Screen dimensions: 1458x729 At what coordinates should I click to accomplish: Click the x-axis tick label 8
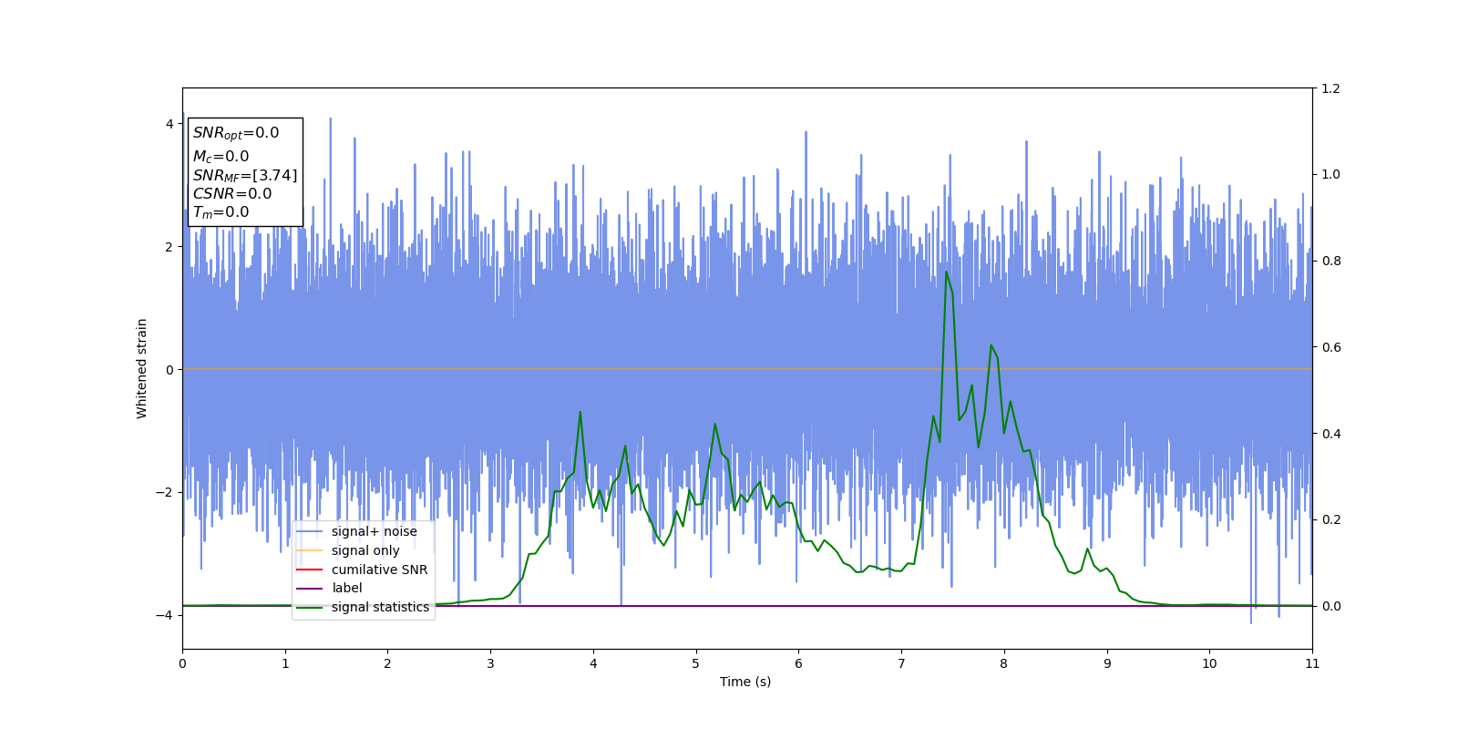click(1004, 663)
